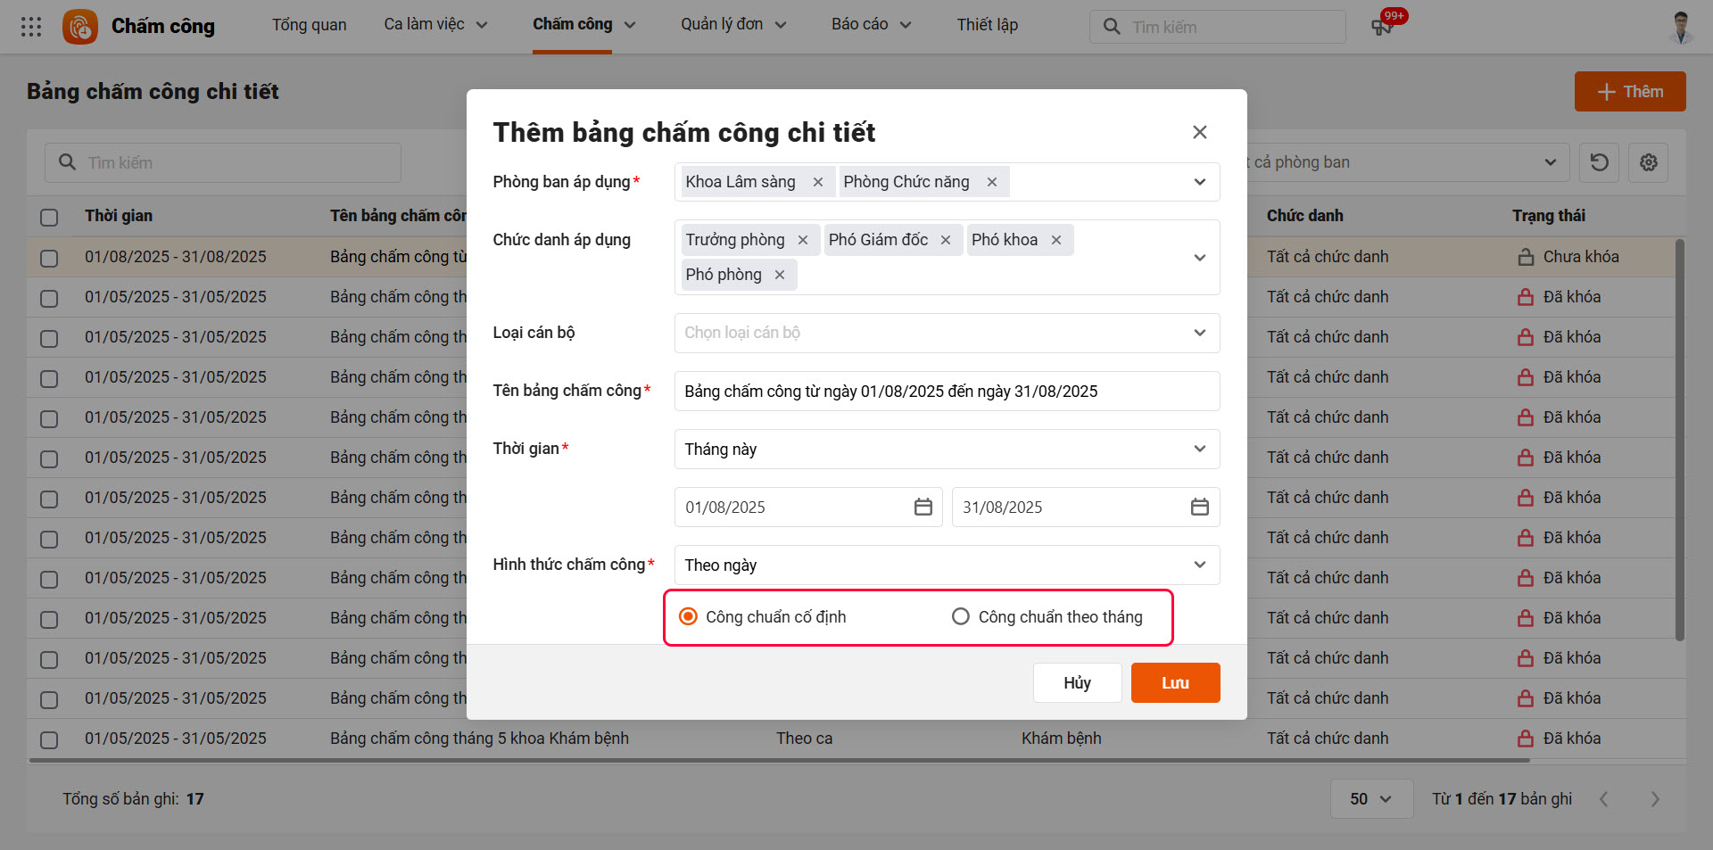Remove the Phó phòng tag
This screenshot has width=1713, height=850.
(780, 275)
